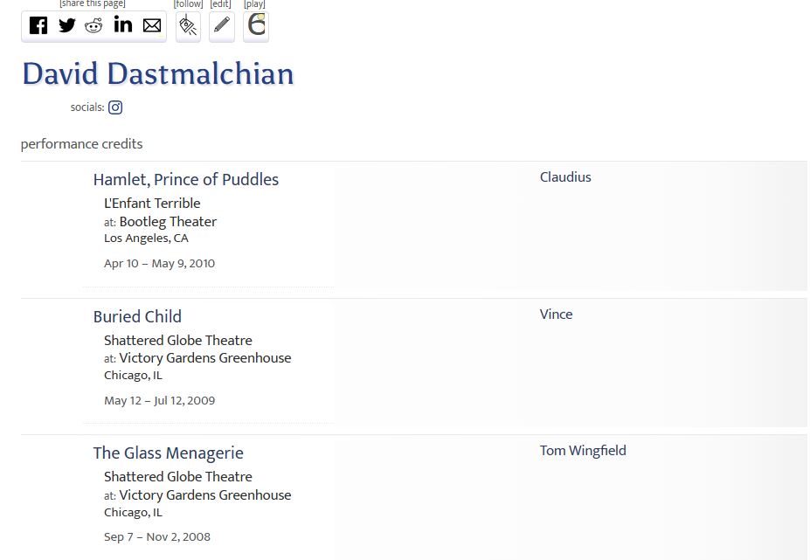Open Hamlet, Prince of Puddles production
This screenshot has width=810, height=560.
[186, 179]
